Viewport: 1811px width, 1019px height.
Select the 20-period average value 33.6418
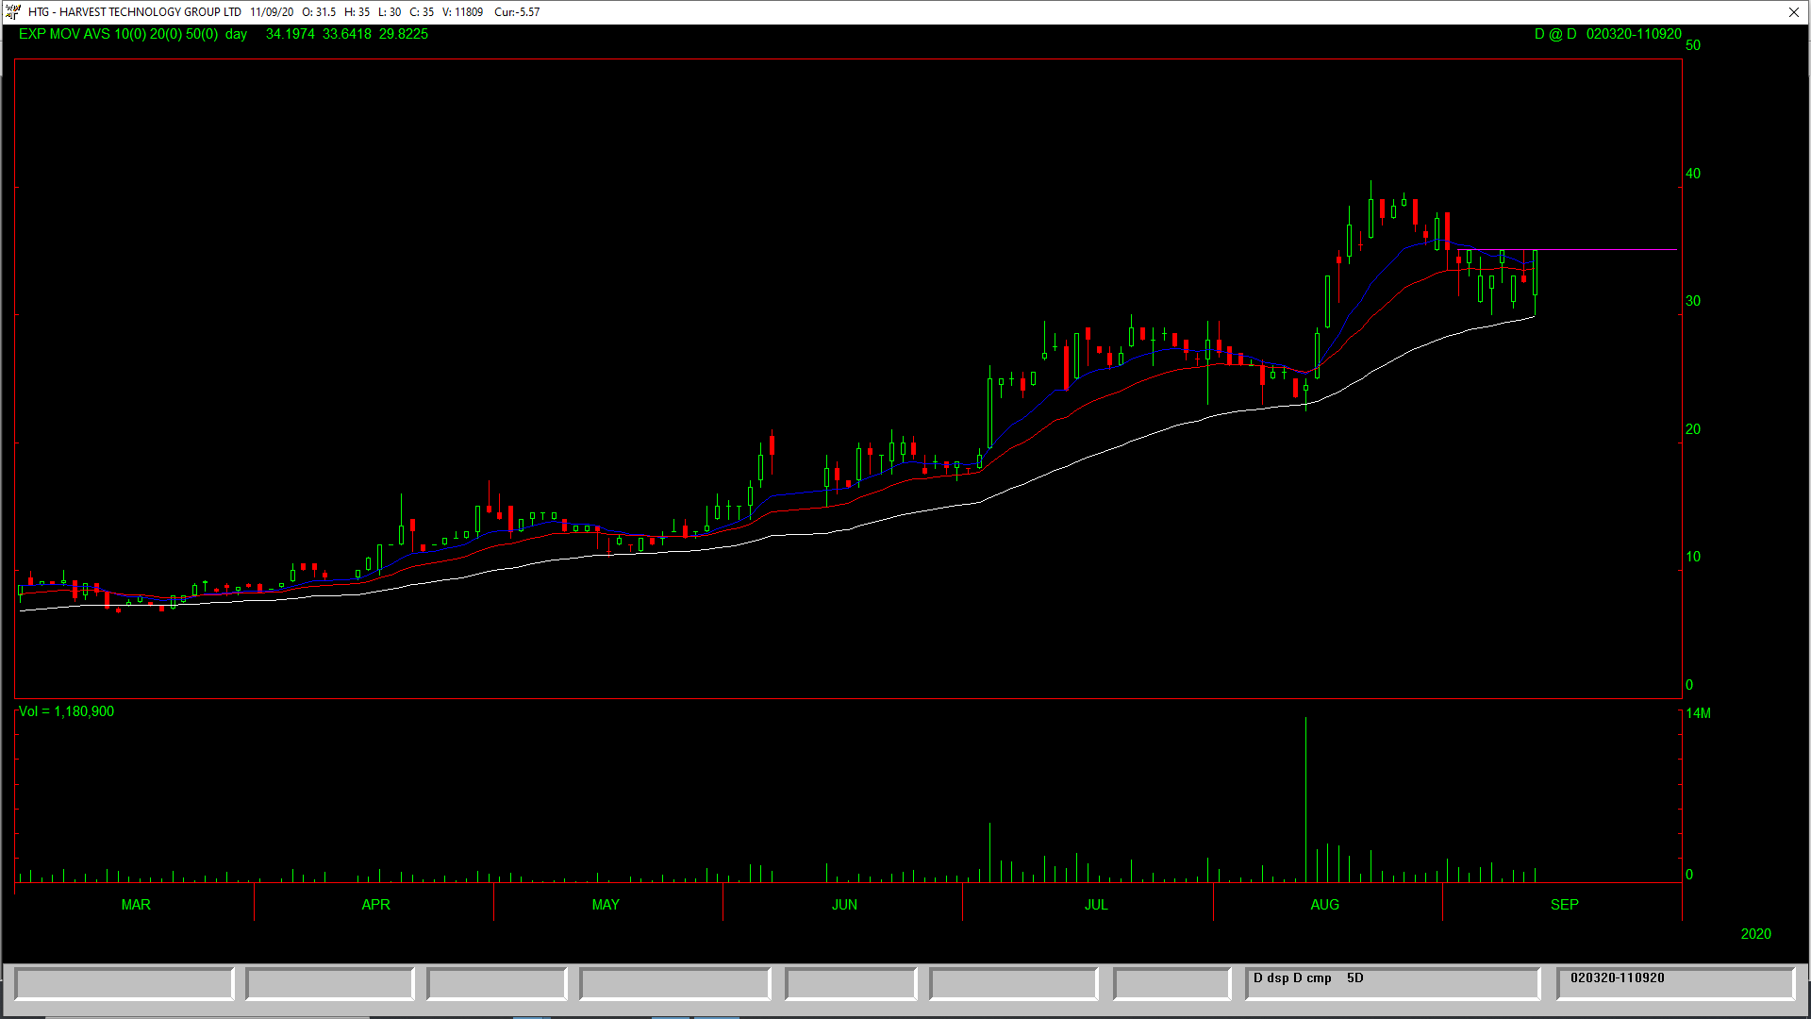(347, 34)
